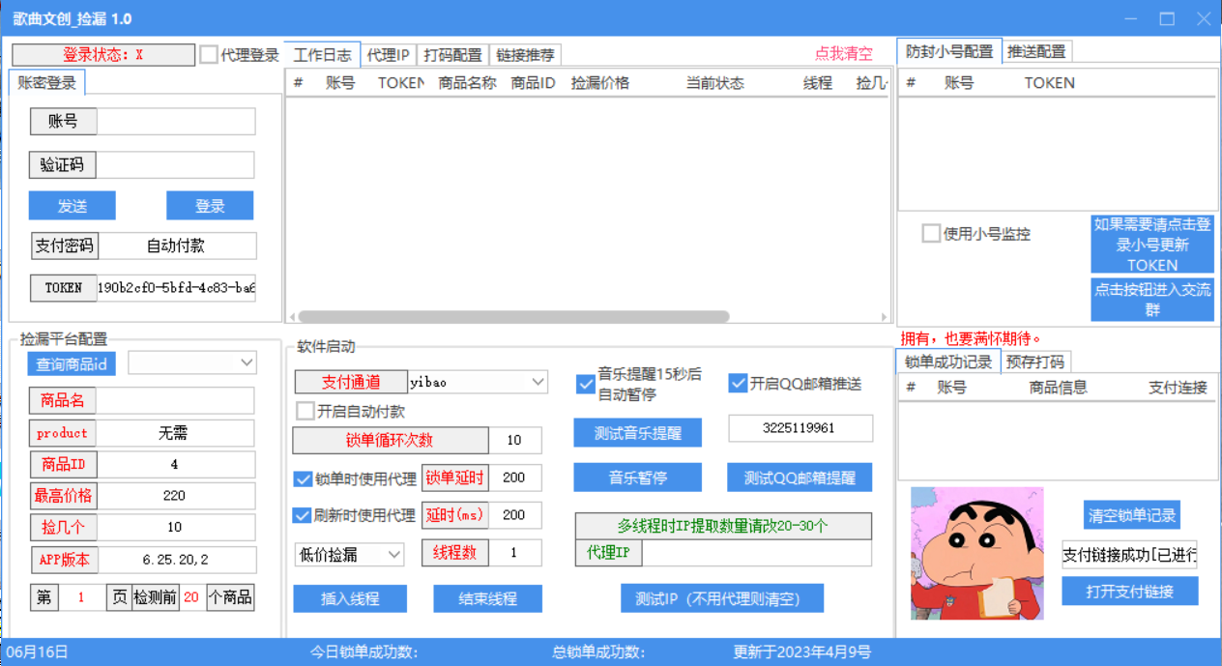The width and height of the screenshot is (1222, 666).
Task: Click the blue 登录 button
Action: 210,206
